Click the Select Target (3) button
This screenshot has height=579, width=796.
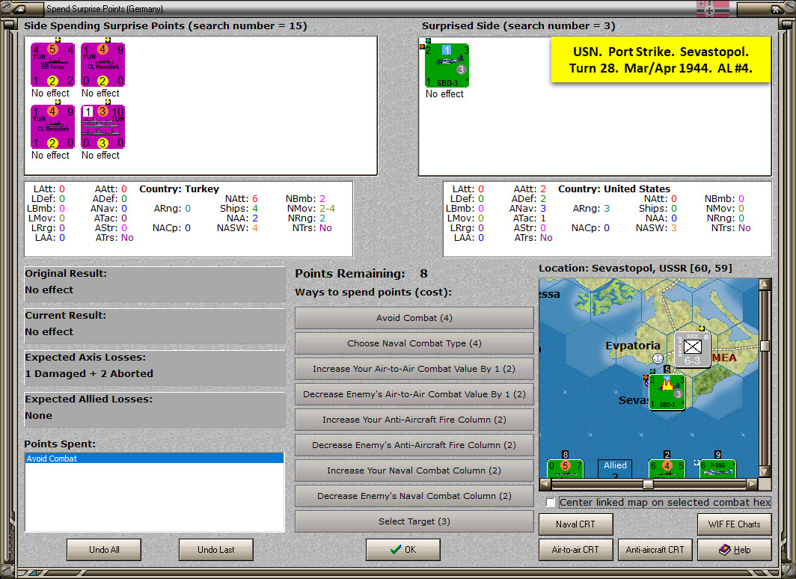(x=414, y=521)
